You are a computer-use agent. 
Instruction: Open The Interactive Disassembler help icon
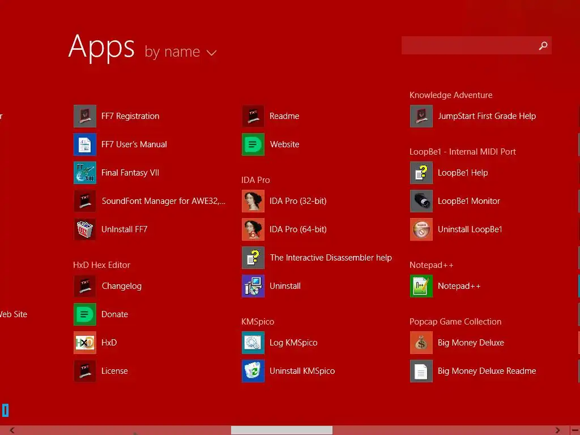253,258
